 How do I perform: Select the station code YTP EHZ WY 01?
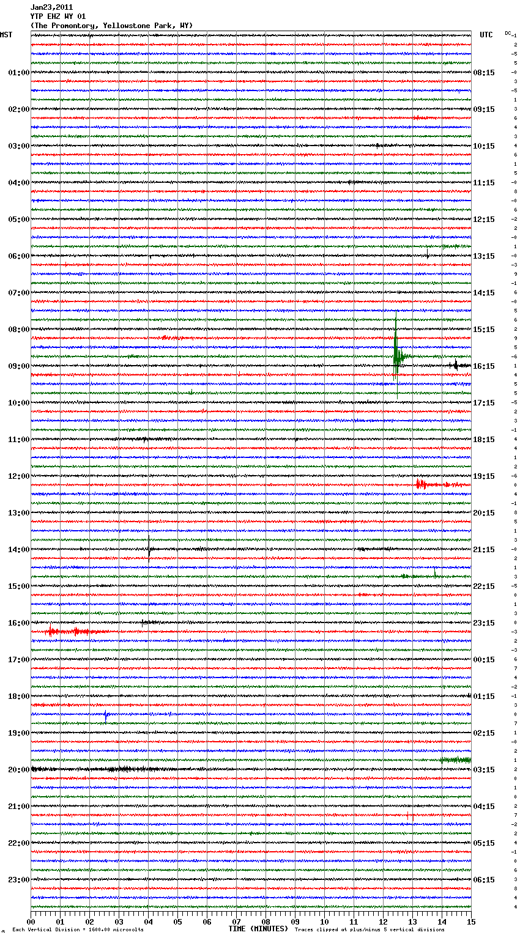tap(58, 17)
